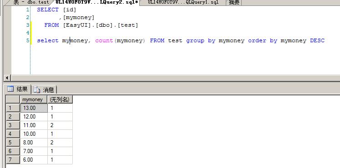Click the grid icon on 结果 tab

pyautogui.click(x=10, y=89)
